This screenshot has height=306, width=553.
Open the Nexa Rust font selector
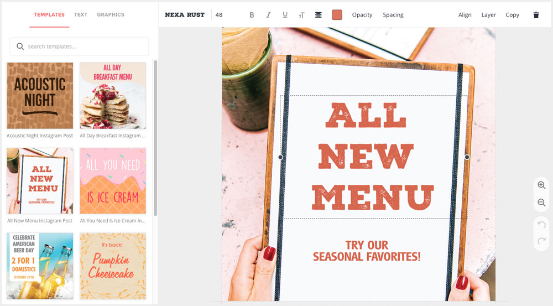click(185, 15)
